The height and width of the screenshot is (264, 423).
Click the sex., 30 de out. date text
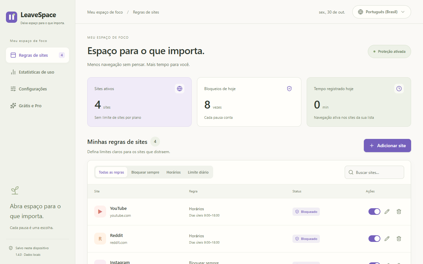[x=332, y=12]
